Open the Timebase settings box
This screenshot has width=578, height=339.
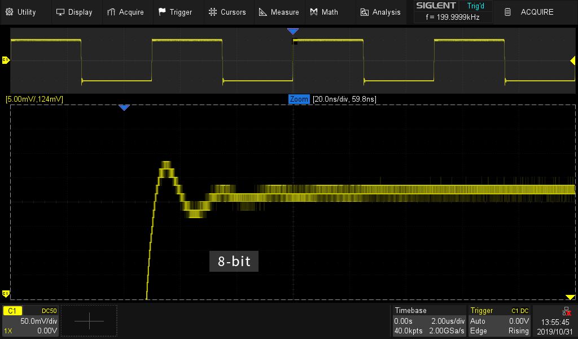pos(429,321)
